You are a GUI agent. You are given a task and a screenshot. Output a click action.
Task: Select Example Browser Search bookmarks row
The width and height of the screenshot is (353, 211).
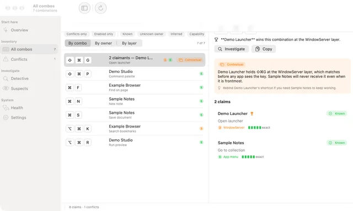135,129
